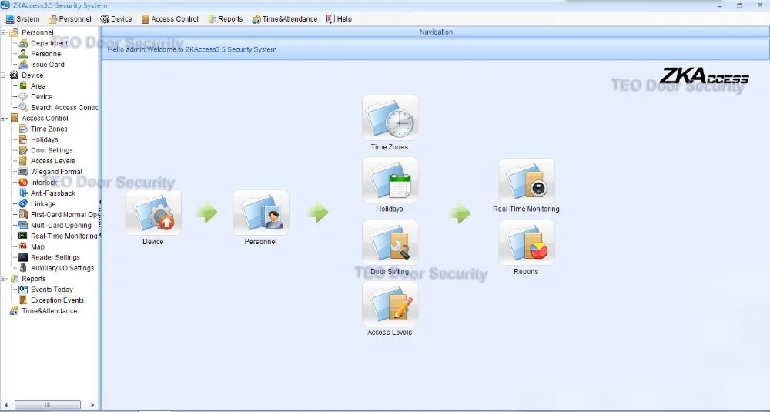Click the Search Access Control magnifier icon

tap(23, 107)
